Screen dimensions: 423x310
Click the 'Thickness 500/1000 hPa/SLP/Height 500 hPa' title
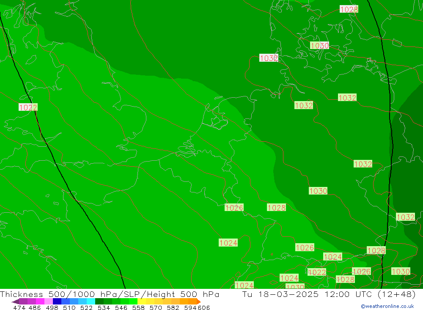point(110,294)
